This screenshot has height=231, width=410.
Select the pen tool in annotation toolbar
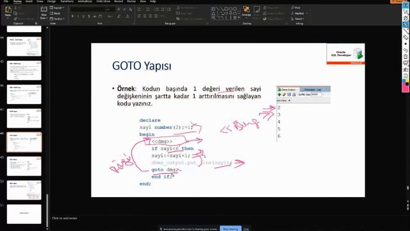click(406, 18)
